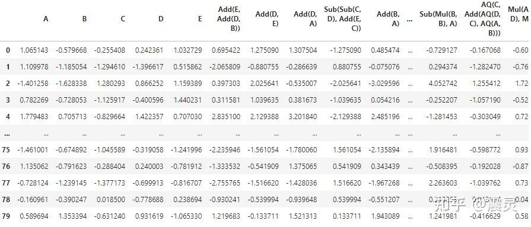Select the column header C
Image resolution: width=531 pixels, height=227 pixels.
click(123, 19)
